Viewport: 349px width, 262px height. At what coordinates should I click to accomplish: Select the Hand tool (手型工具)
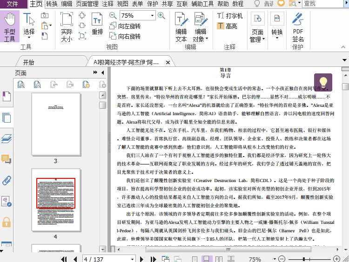[x=10, y=26]
